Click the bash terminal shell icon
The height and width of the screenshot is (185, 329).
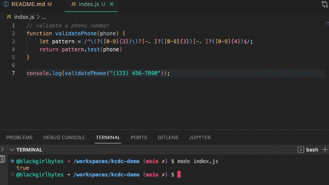point(301,150)
